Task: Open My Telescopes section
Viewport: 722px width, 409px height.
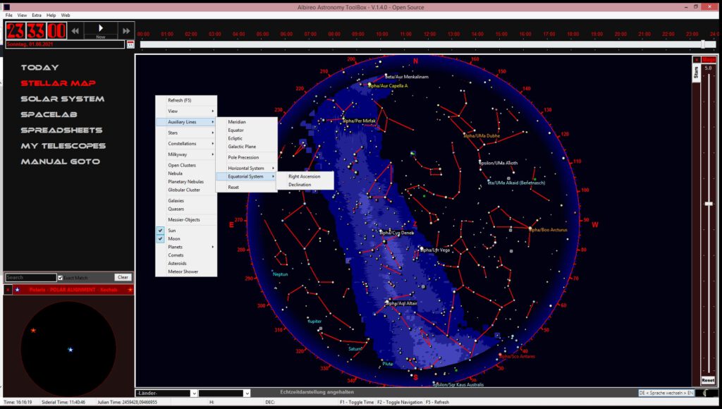Action: pos(63,145)
